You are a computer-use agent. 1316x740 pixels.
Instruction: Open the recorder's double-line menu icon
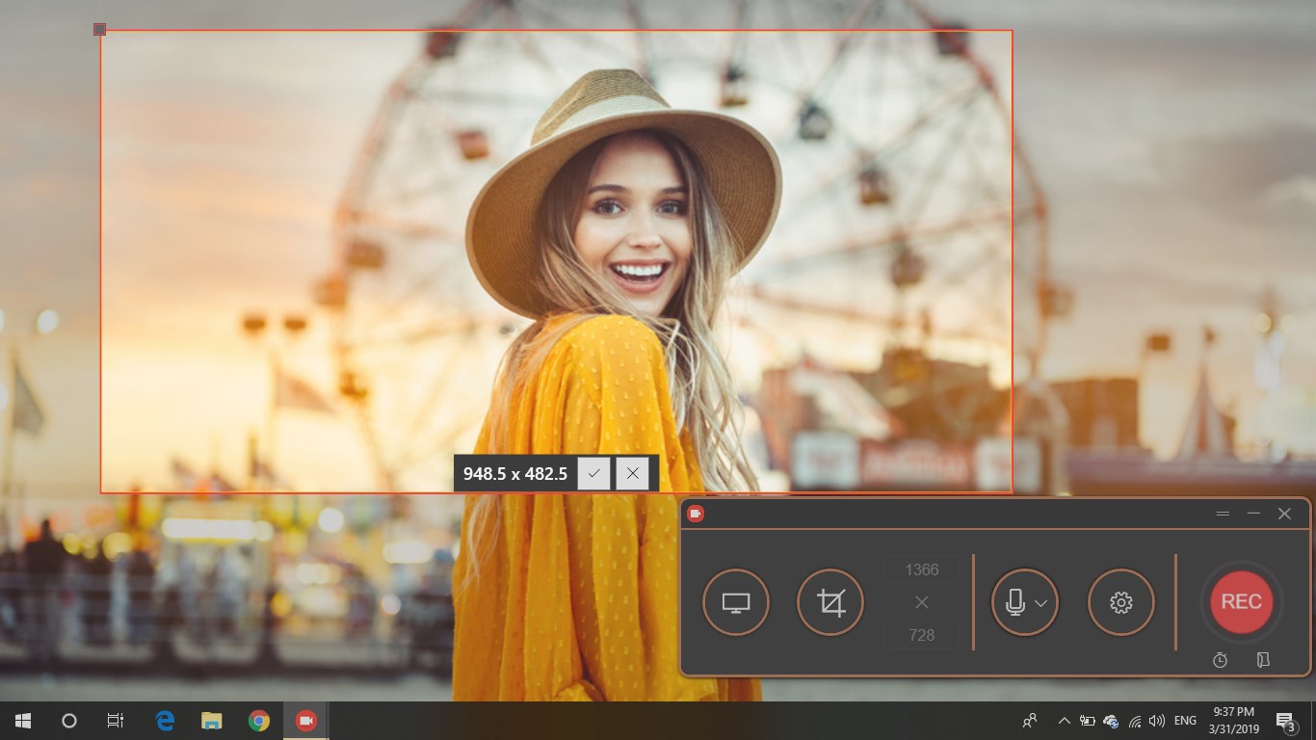point(1223,514)
